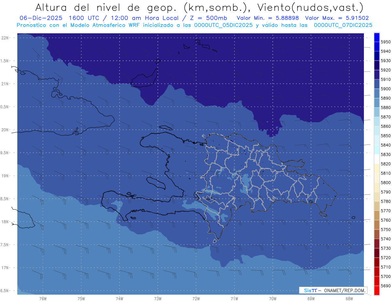Screen dimensions: 392x303
Task: Click the '75W' longitude label
Action: click(x=81, y=299)
